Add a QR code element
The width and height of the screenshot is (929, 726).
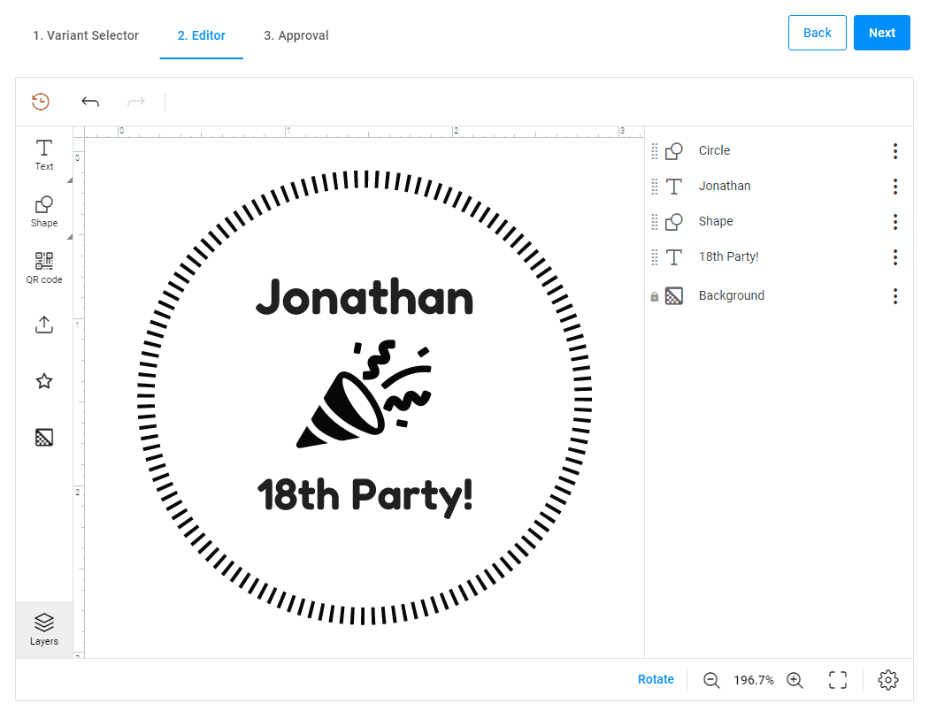point(43,267)
